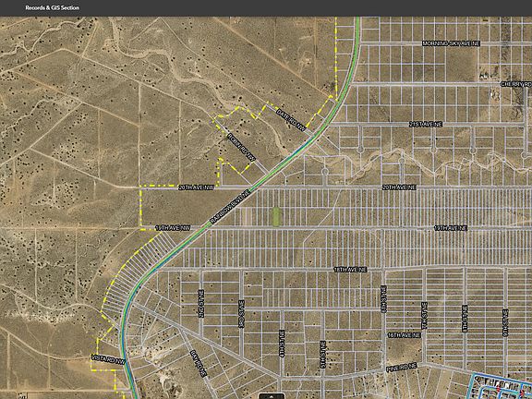This screenshot has width=532, height=399.
Task: Click the DATE RD NW street label
Action: point(291,119)
